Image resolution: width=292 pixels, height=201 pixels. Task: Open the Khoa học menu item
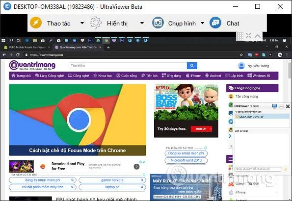pos(103,75)
